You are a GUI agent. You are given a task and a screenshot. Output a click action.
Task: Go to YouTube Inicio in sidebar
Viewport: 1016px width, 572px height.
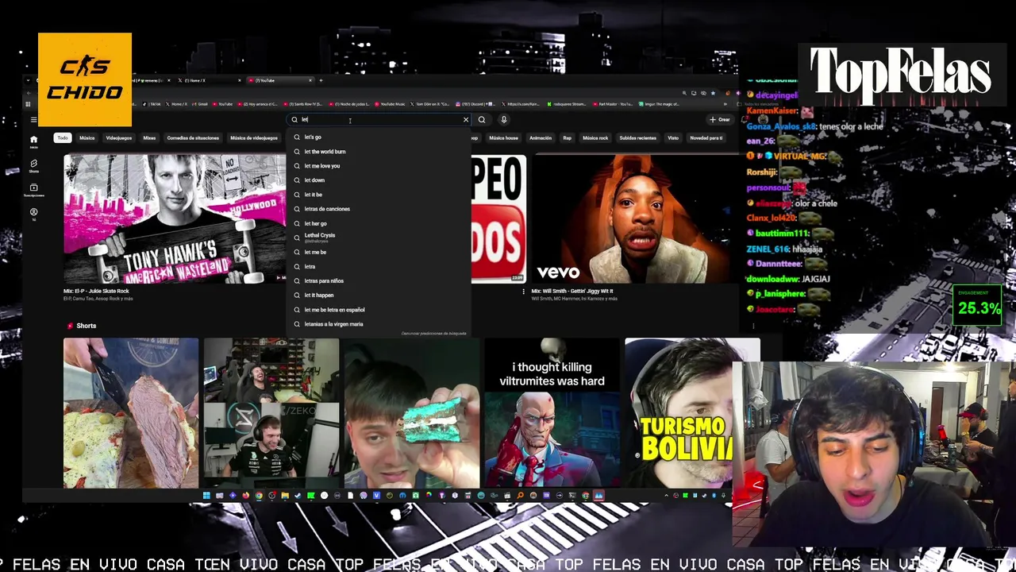point(33,141)
